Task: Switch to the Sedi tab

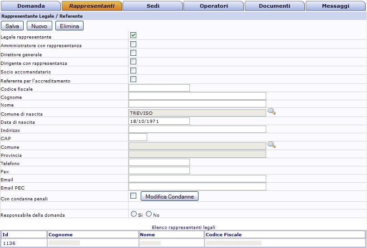Action: coord(153,6)
